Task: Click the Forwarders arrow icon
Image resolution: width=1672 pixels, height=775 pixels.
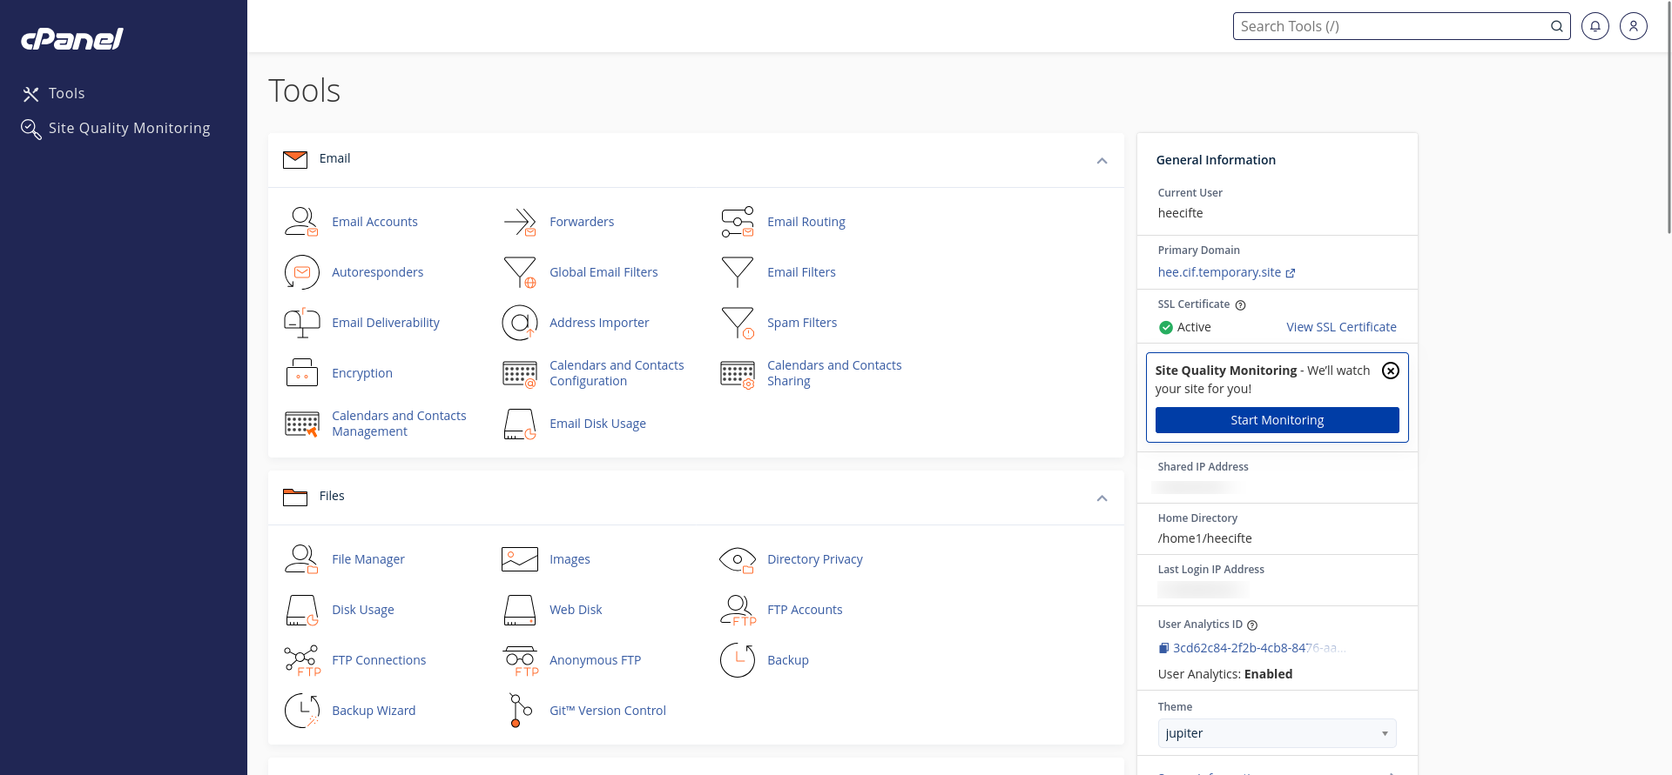Action: click(x=520, y=222)
